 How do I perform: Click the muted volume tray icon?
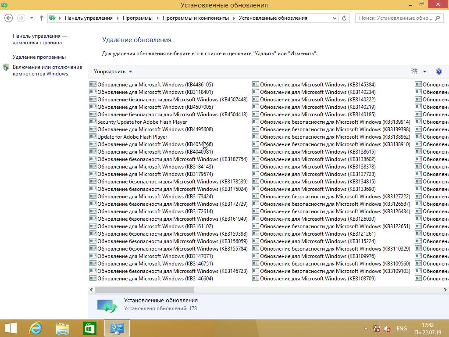tap(387, 328)
